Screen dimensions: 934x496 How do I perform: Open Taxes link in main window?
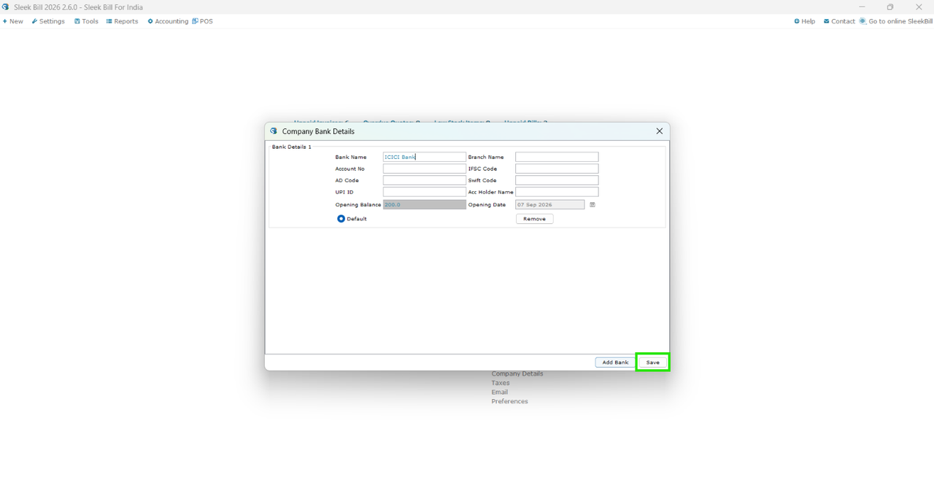[x=501, y=383]
